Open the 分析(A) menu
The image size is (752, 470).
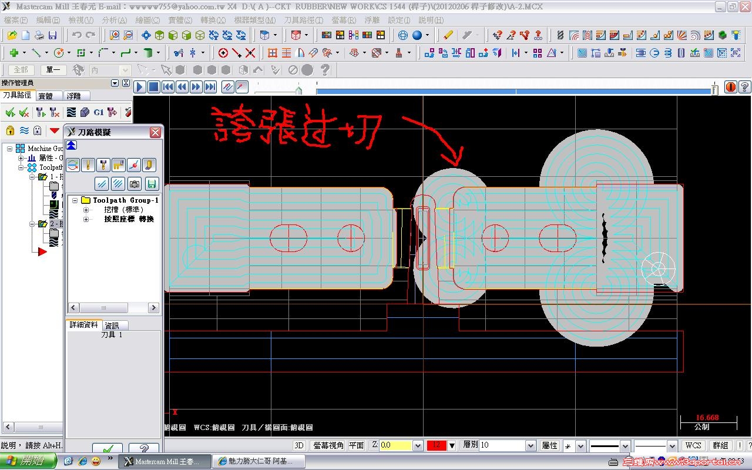[x=115, y=20]
